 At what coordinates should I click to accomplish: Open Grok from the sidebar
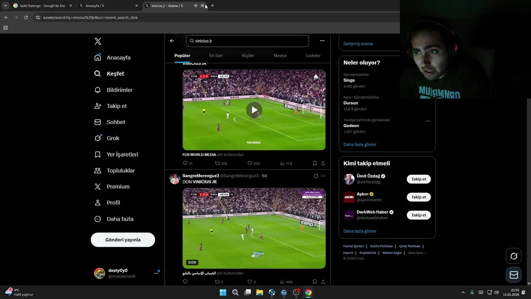point(107,138)
